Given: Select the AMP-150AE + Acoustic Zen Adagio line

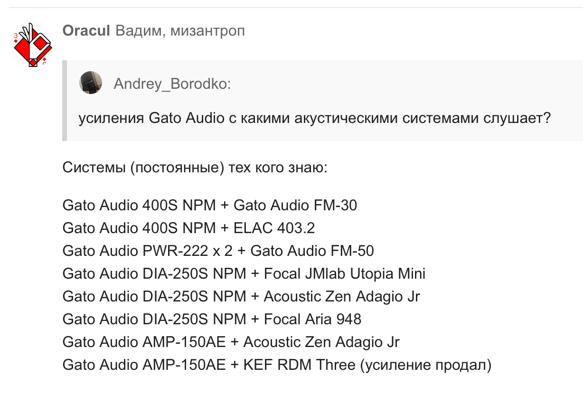Looking at the screenshot, I should (231, 342).
